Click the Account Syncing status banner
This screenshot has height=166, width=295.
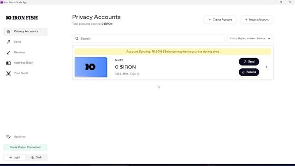tap(173, 52)
